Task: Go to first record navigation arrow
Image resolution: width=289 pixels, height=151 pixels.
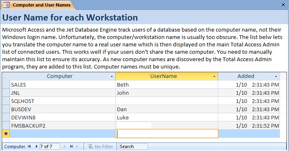Action: 29,146
